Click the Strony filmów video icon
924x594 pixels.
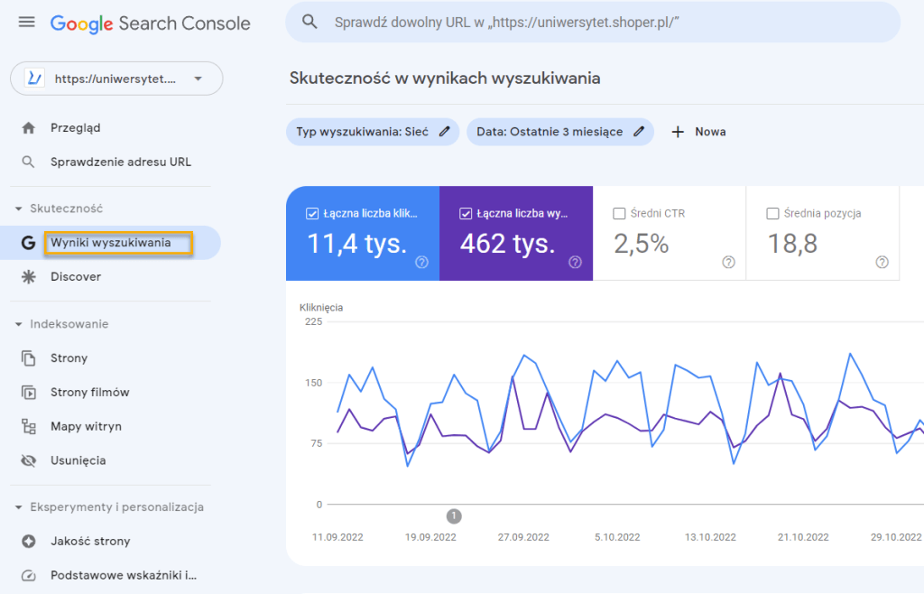[x=28, y=393]
